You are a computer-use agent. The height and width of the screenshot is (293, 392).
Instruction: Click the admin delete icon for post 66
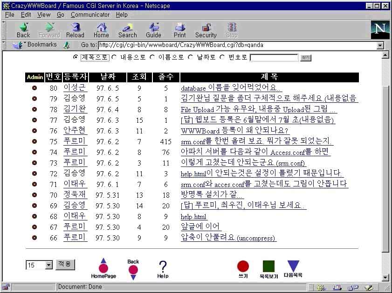(34, 238)
